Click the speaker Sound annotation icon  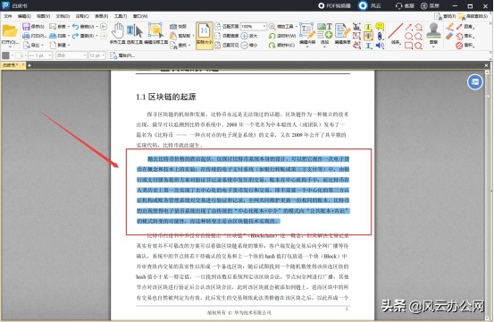point(380,46)
